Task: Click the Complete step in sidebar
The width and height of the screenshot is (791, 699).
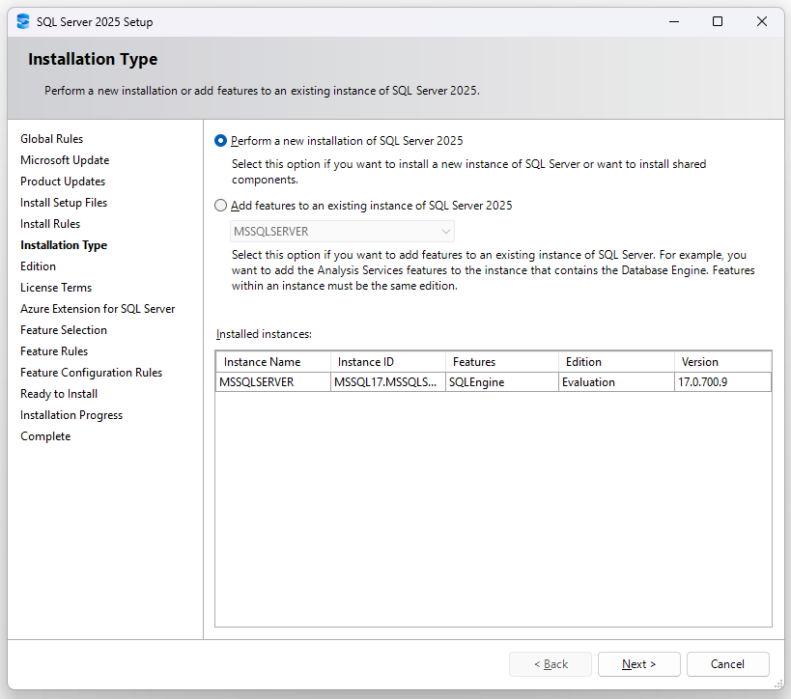Action: click(x=44, y=435)
